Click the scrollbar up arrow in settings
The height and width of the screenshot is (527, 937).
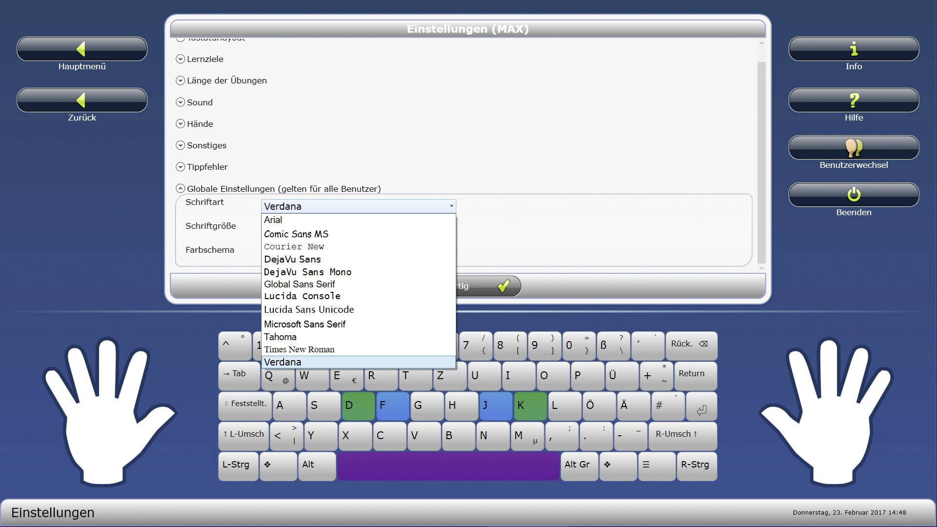pos(761,44)
